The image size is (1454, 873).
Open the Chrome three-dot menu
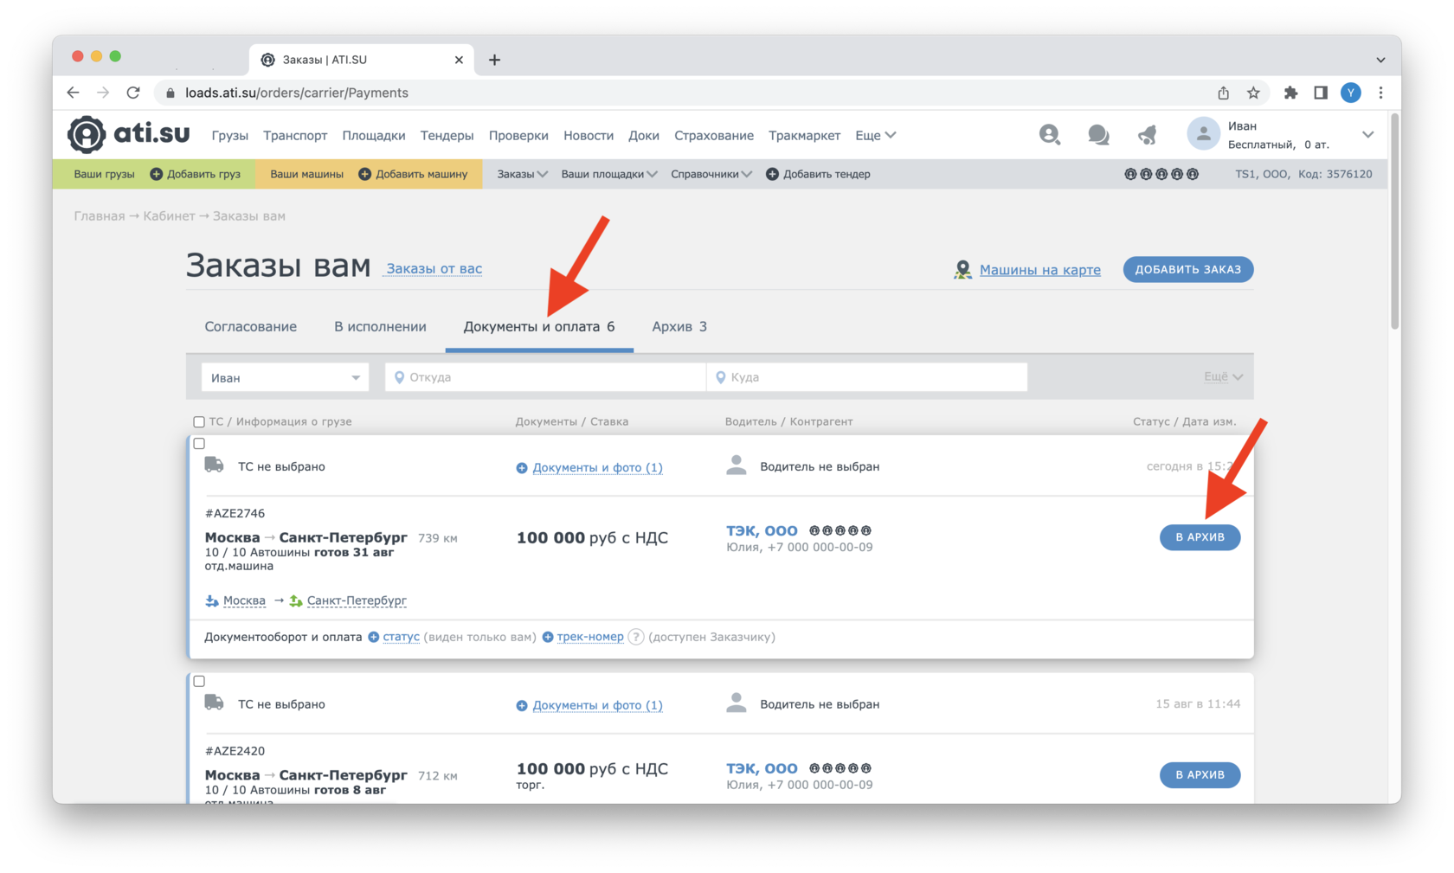pos(1380,93)
